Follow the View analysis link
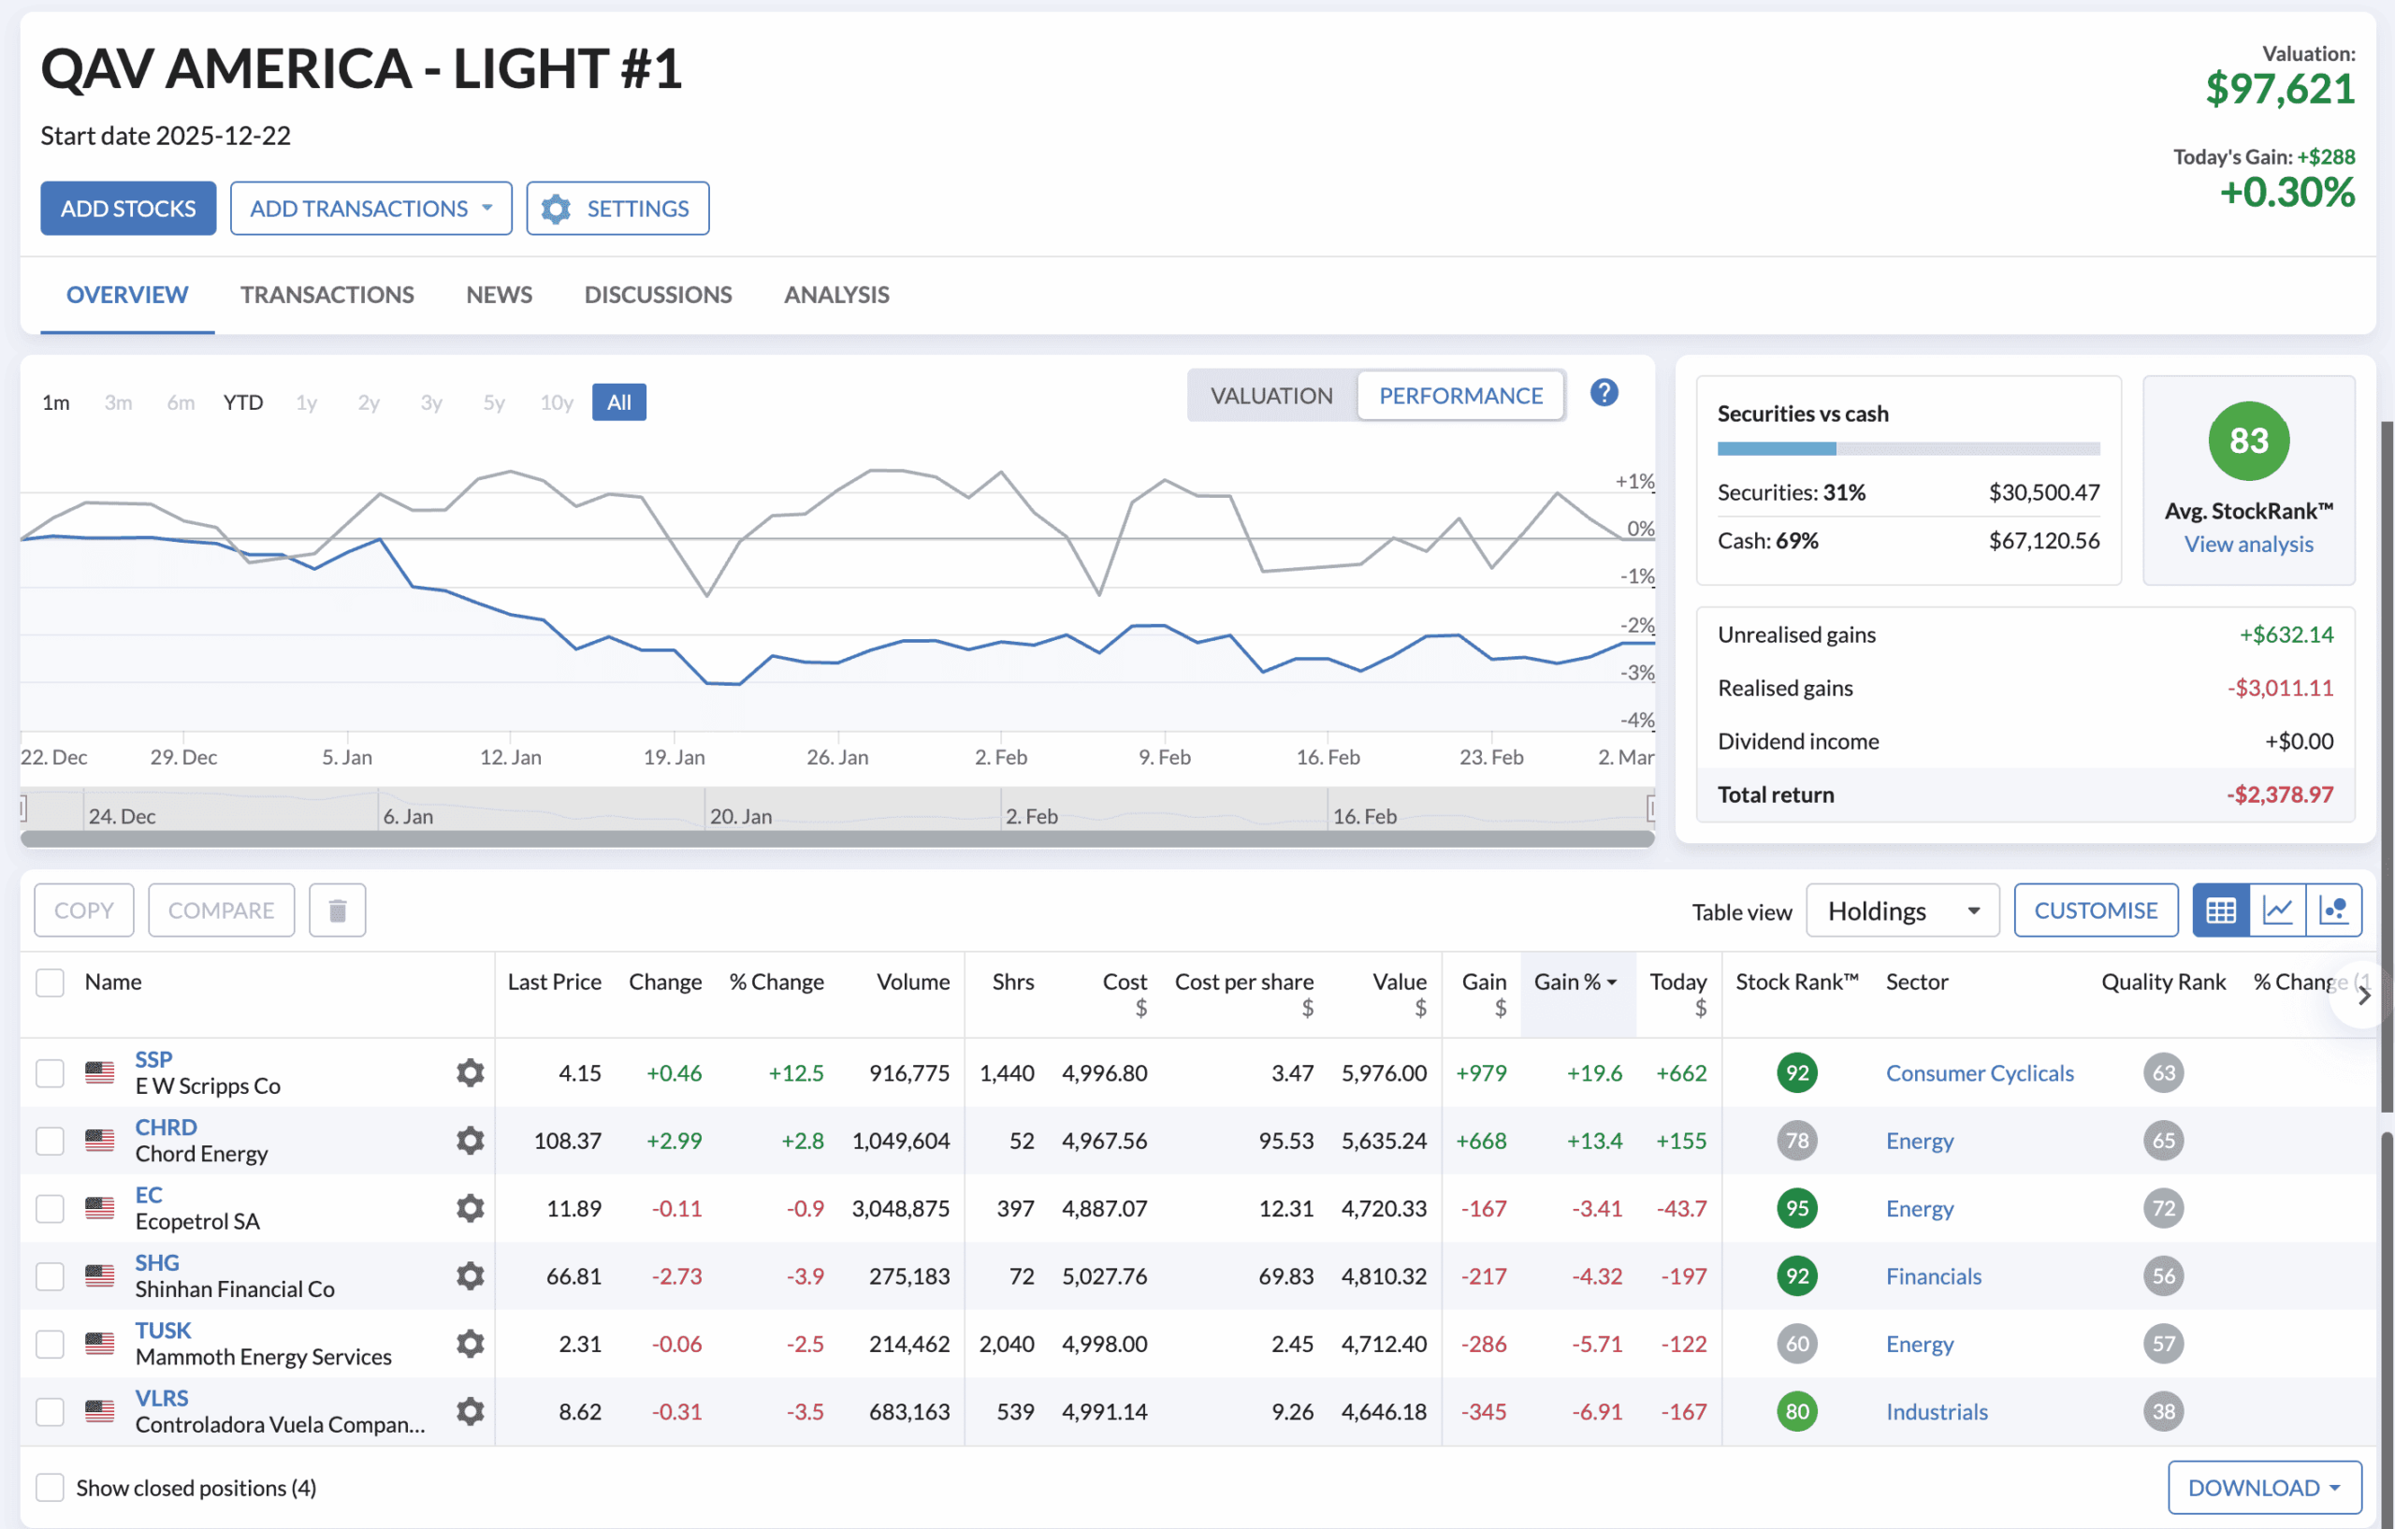The width and height of the screenshot is (2395, 1529). (2248, 545)
